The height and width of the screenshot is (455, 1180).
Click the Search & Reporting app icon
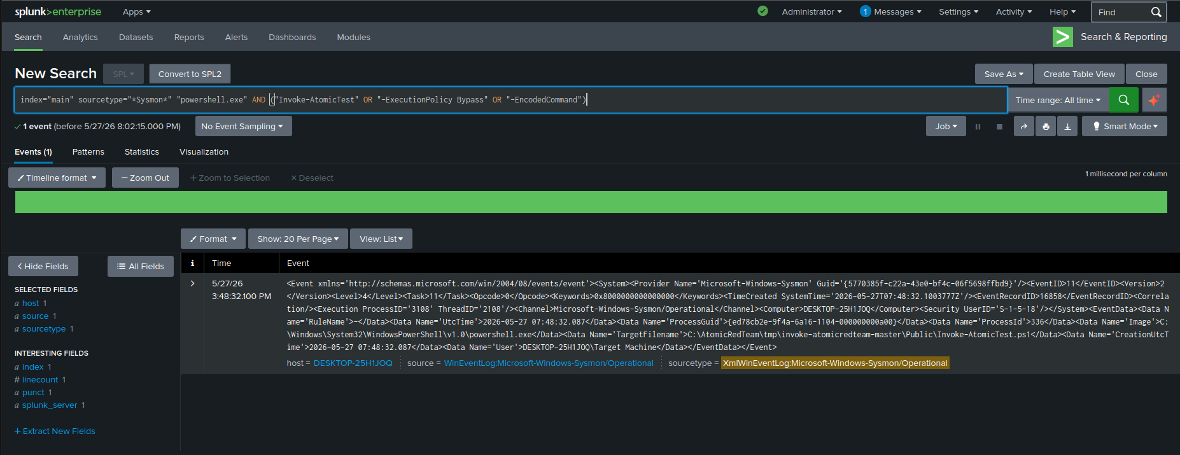[1062, 37]
